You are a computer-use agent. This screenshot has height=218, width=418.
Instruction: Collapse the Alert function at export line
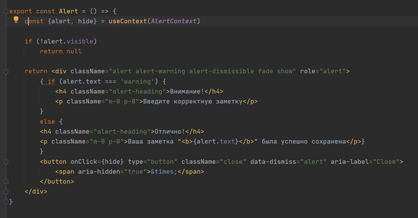6,11
